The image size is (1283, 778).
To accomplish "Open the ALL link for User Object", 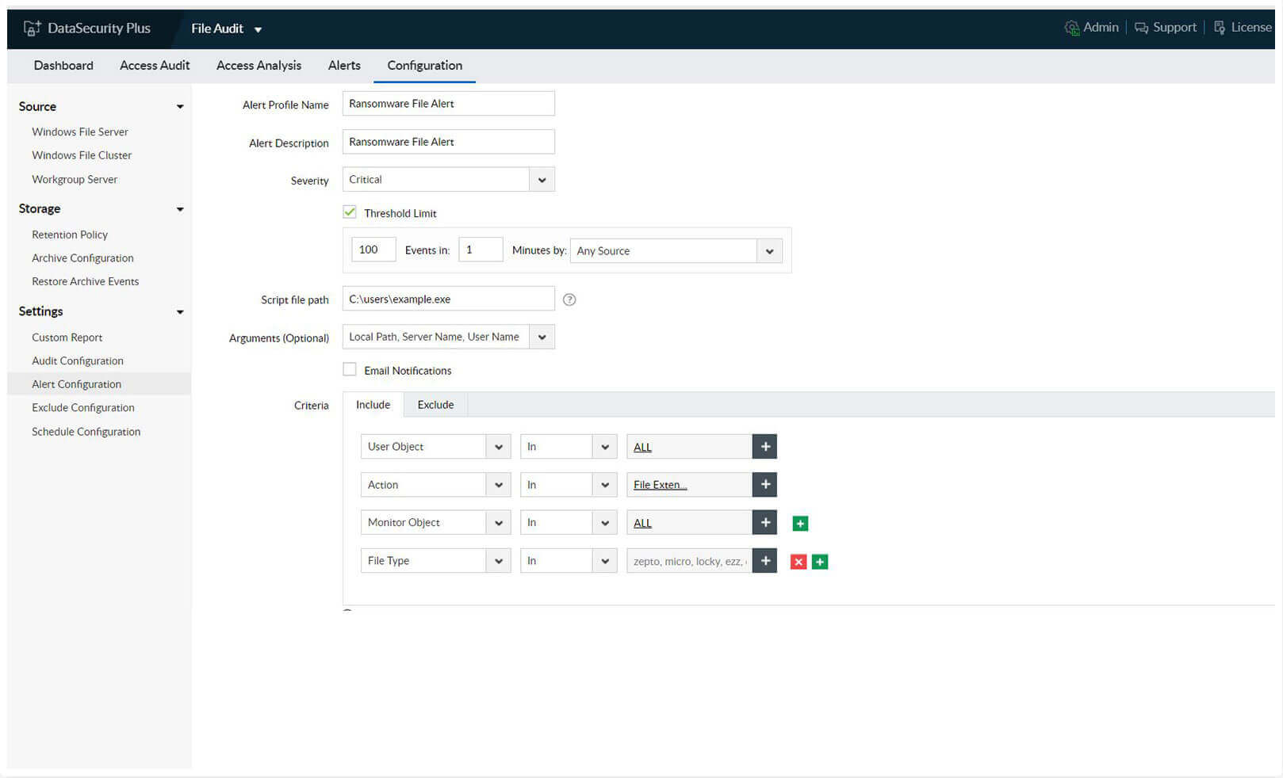I will [x=642, y=447].
